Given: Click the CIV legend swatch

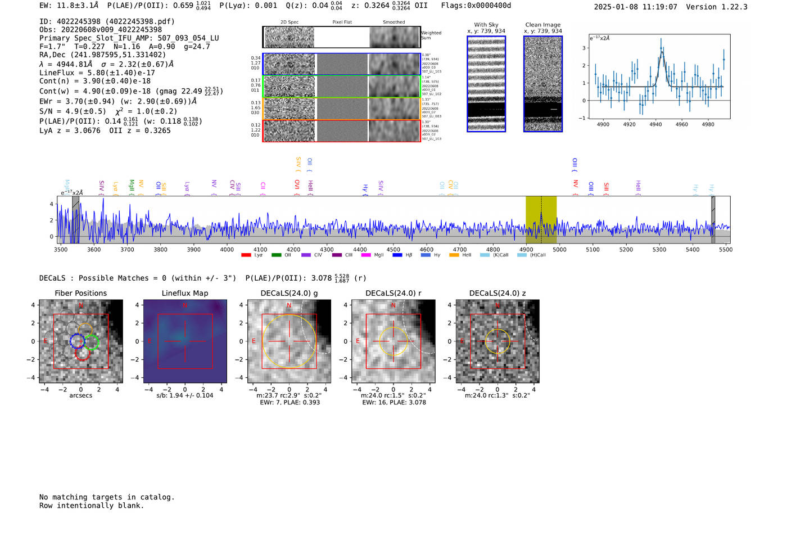Looking at the screenshot, I should pos(306,255).
